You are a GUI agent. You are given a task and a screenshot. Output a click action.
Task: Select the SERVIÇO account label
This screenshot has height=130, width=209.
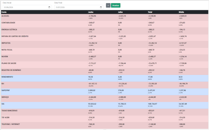pos(5,97)
